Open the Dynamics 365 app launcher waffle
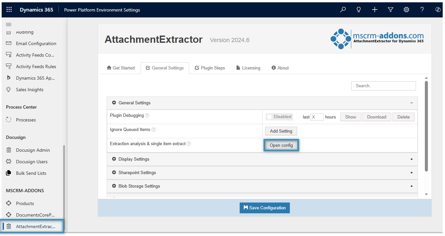The height and width of the screenshot is (236, 445). [x=9, y=10]
